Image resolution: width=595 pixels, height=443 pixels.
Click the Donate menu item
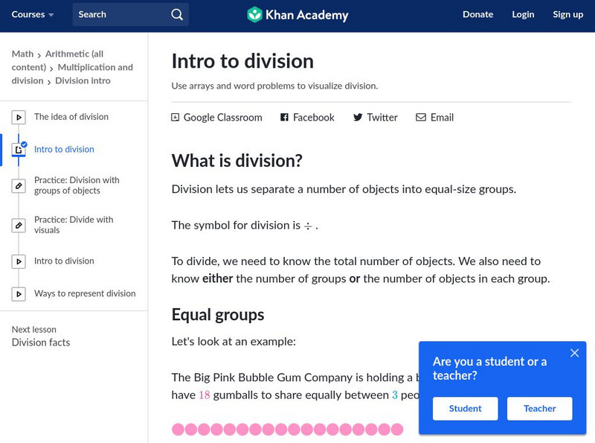point(477,14)
